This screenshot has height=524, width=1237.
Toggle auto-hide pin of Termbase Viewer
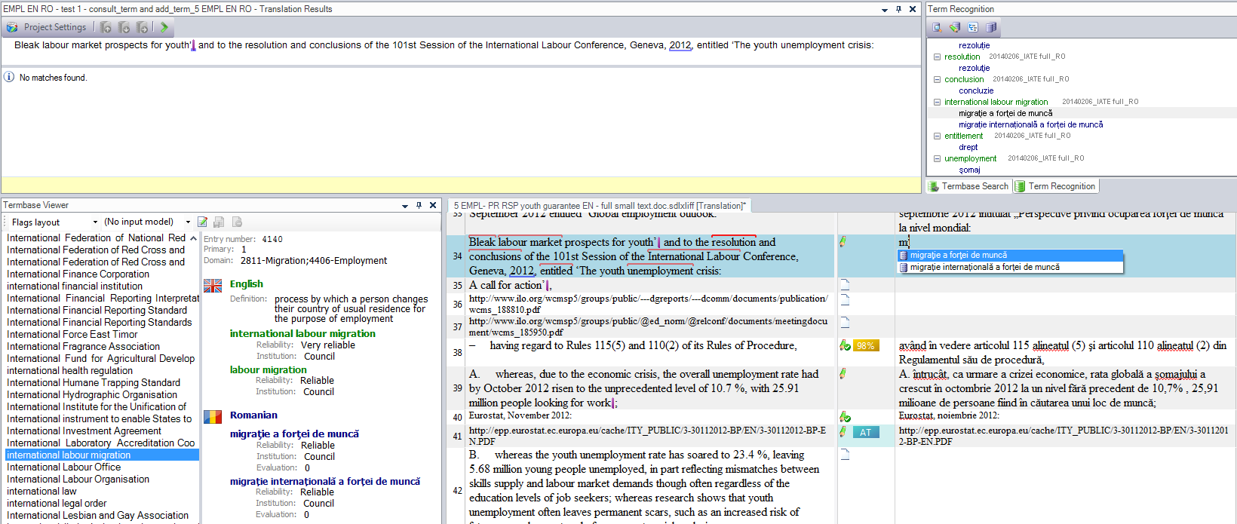point(419,205)
